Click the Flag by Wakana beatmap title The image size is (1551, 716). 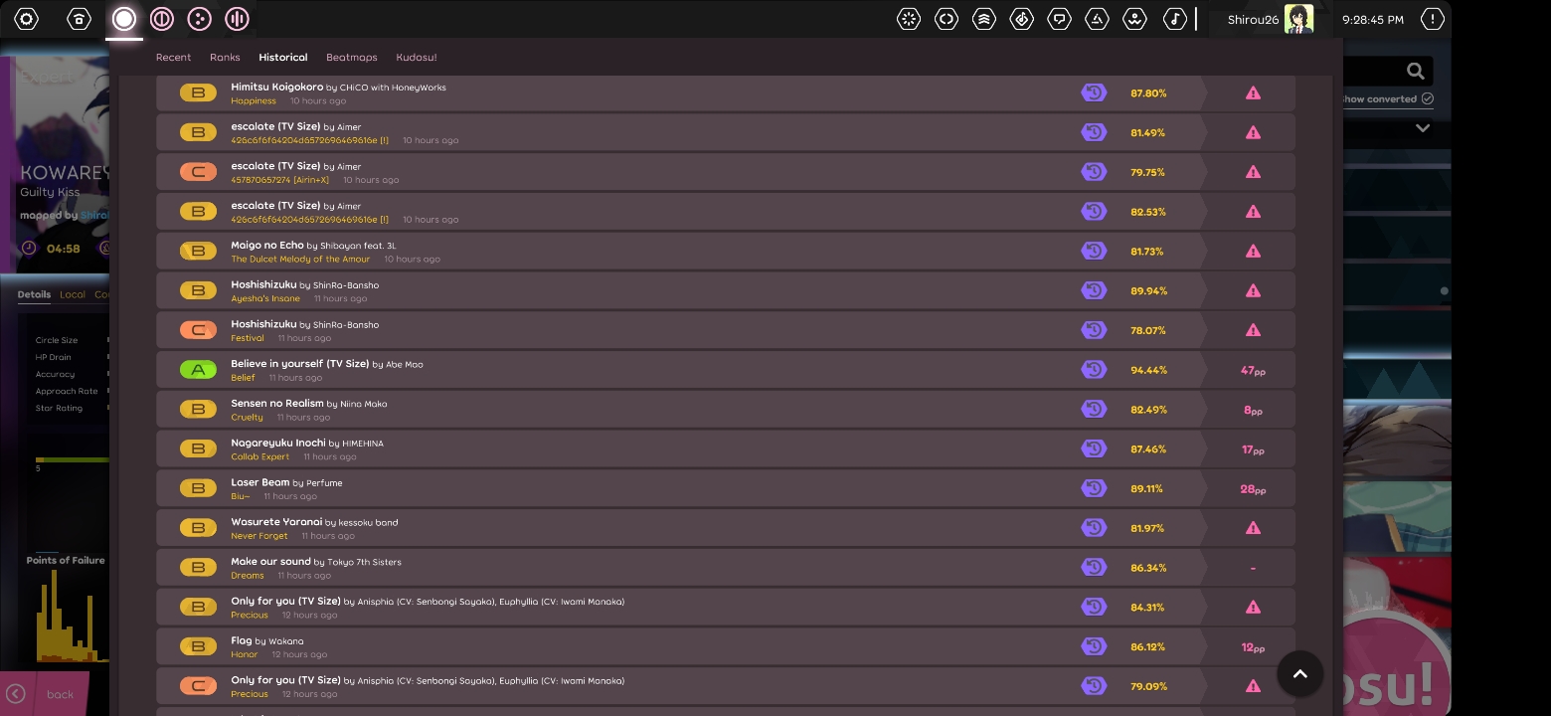pyautogui.click(x=242, y=640)
